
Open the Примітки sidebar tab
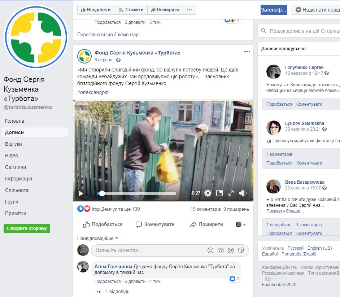pos(16,214)
